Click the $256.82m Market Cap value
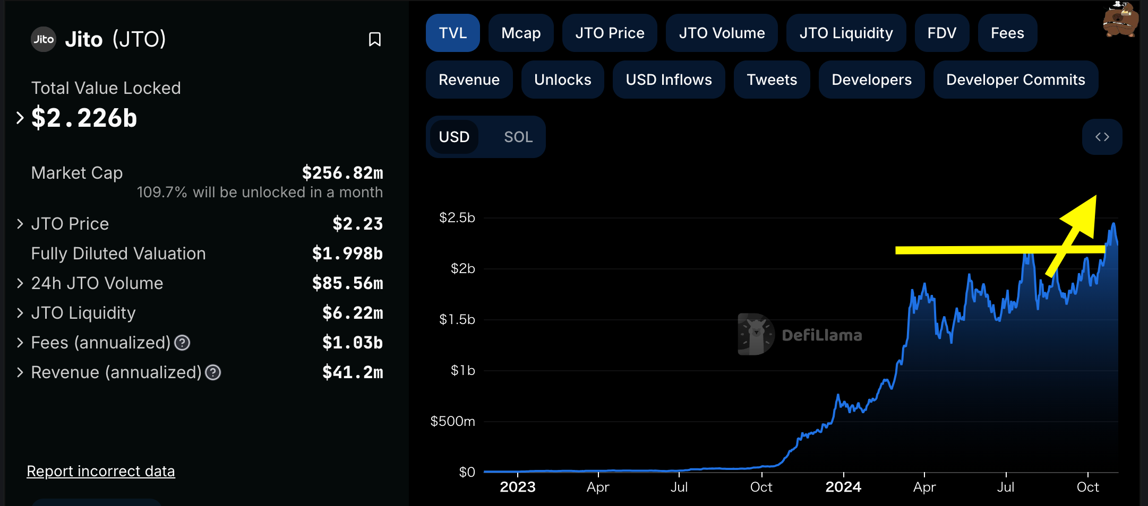Image resolution: width=1148 pixels, height=506 pixels. tap(342, 173)
